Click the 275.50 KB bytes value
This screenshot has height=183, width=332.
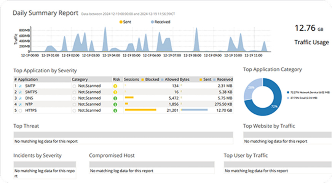(223, 104)
